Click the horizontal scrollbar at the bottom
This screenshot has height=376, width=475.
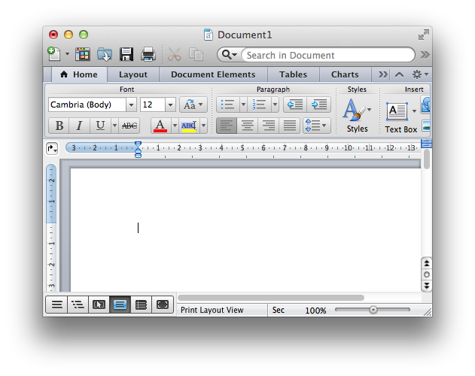[271, 298]
